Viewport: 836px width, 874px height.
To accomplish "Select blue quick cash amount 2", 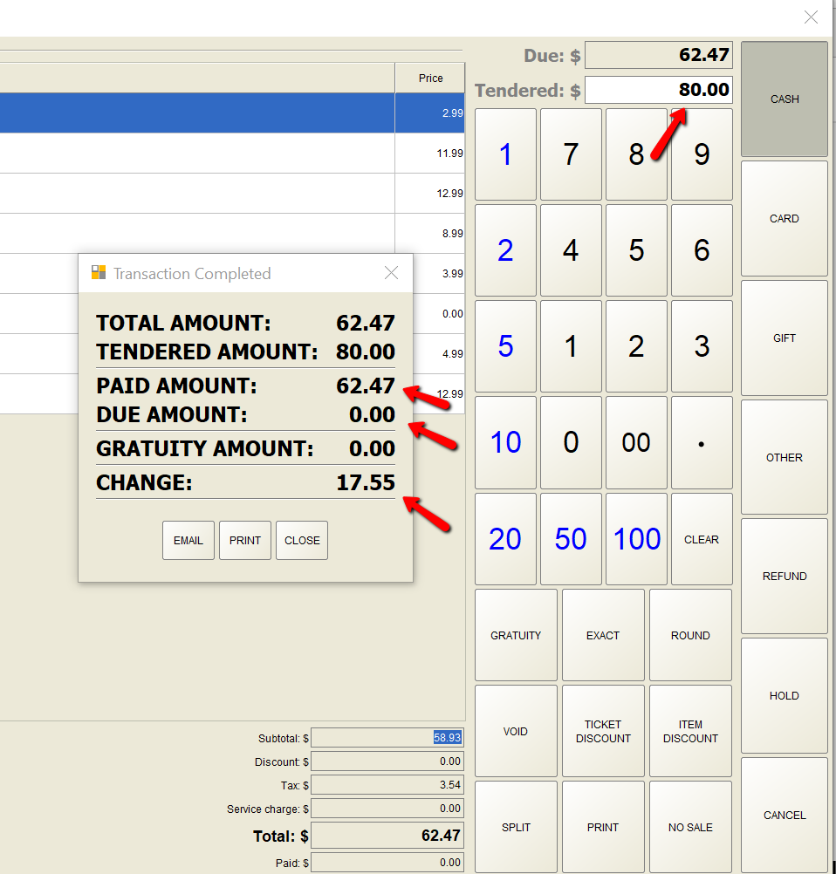I will [x=505, y=250].
